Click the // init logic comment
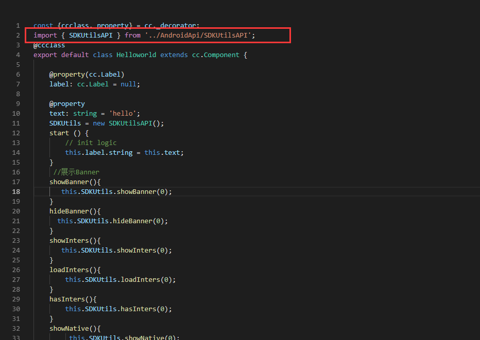This screenshot has height=340, width=480. tap(91, 143)
